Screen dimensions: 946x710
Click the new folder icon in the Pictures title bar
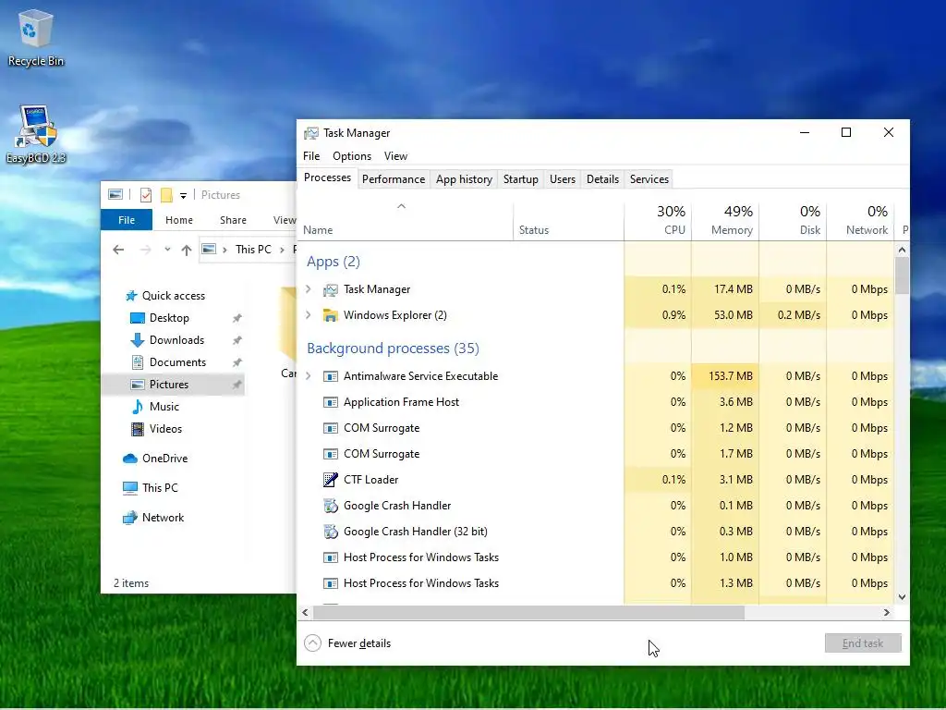pos(166,195)
